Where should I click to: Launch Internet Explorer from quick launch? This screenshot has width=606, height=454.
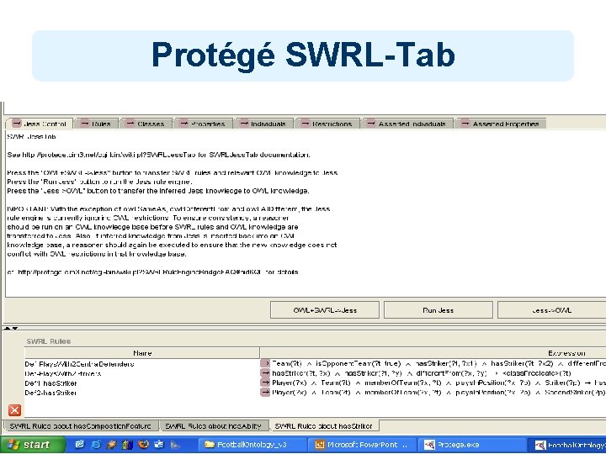pyautogui.click(x=95, y=445)
